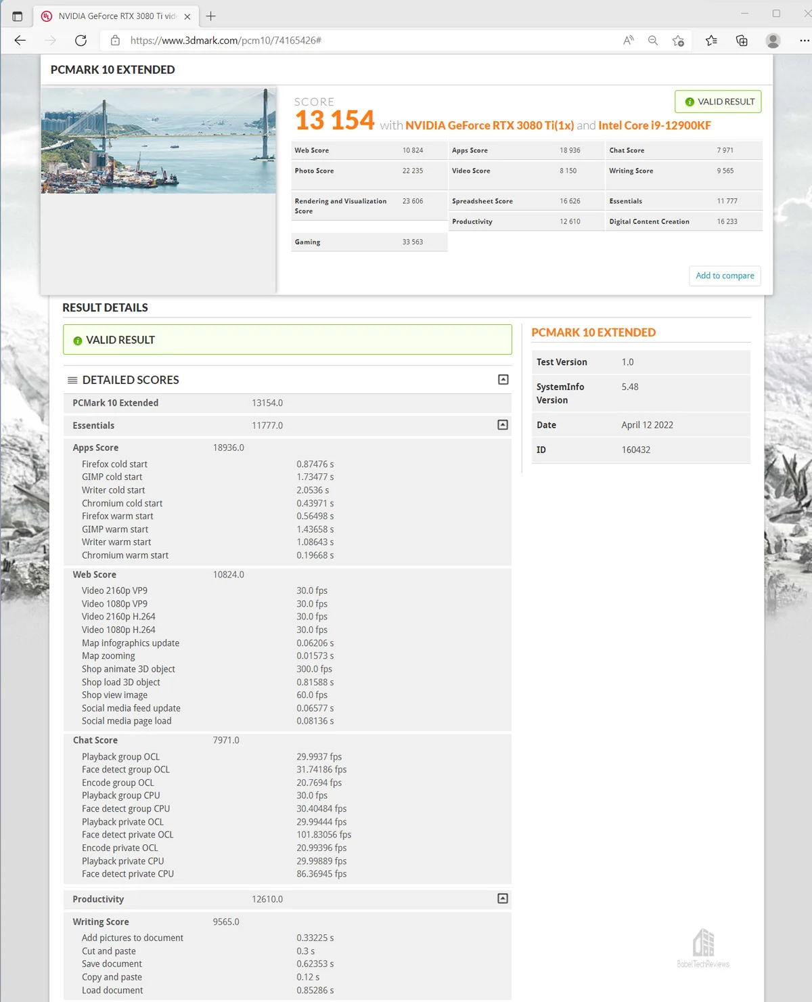Reload the page with the refresh icon

pyautogui.click(x=81, y=41)
